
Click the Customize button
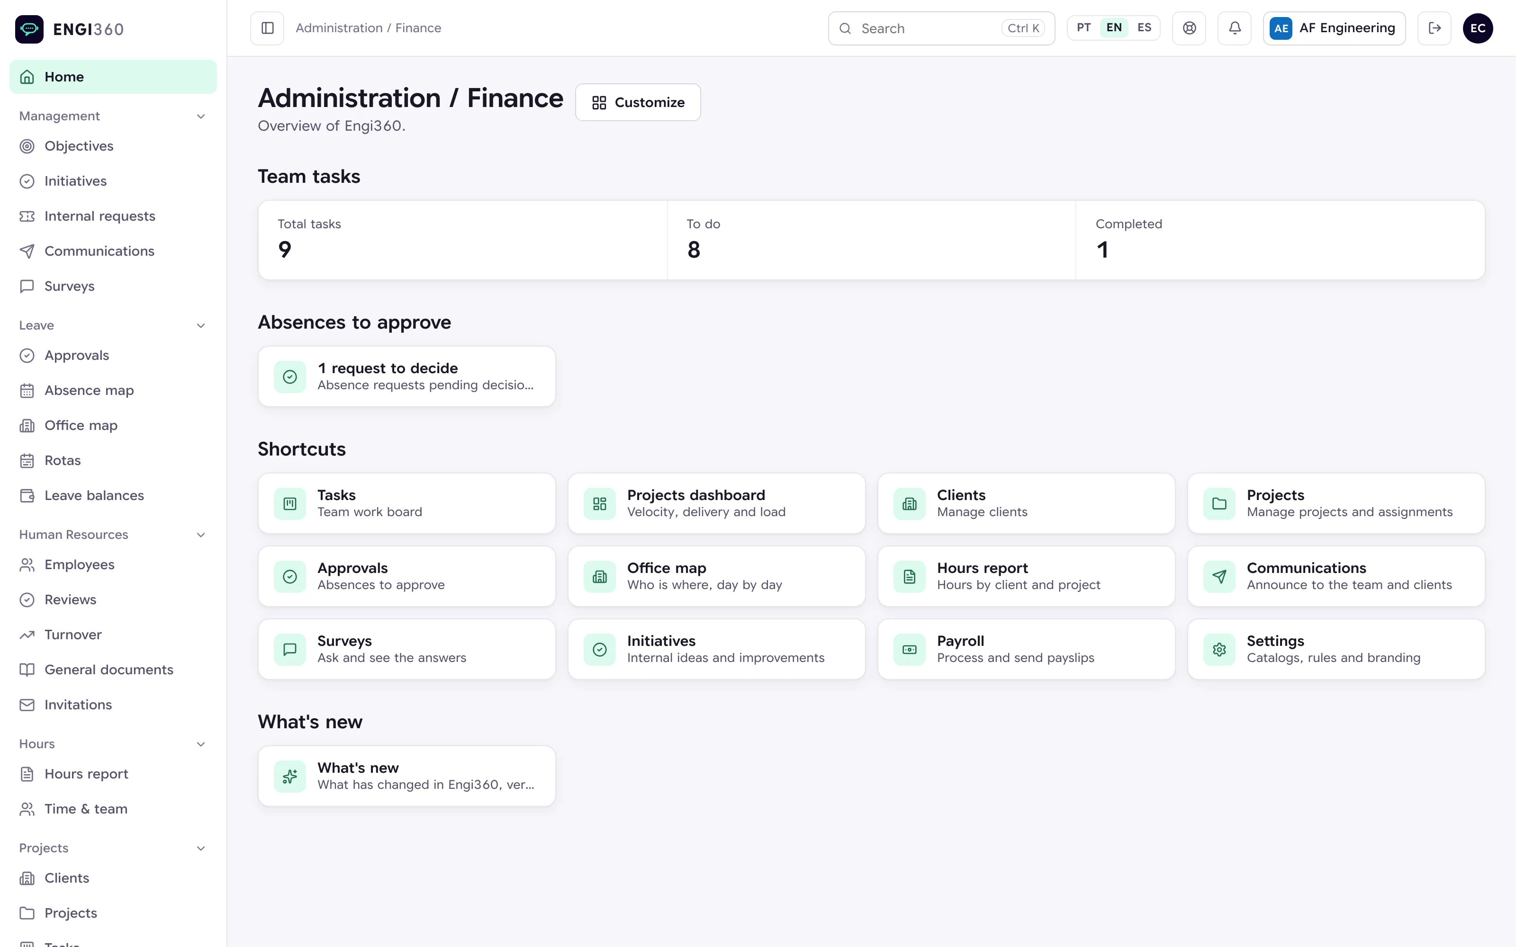coord(638,102)
